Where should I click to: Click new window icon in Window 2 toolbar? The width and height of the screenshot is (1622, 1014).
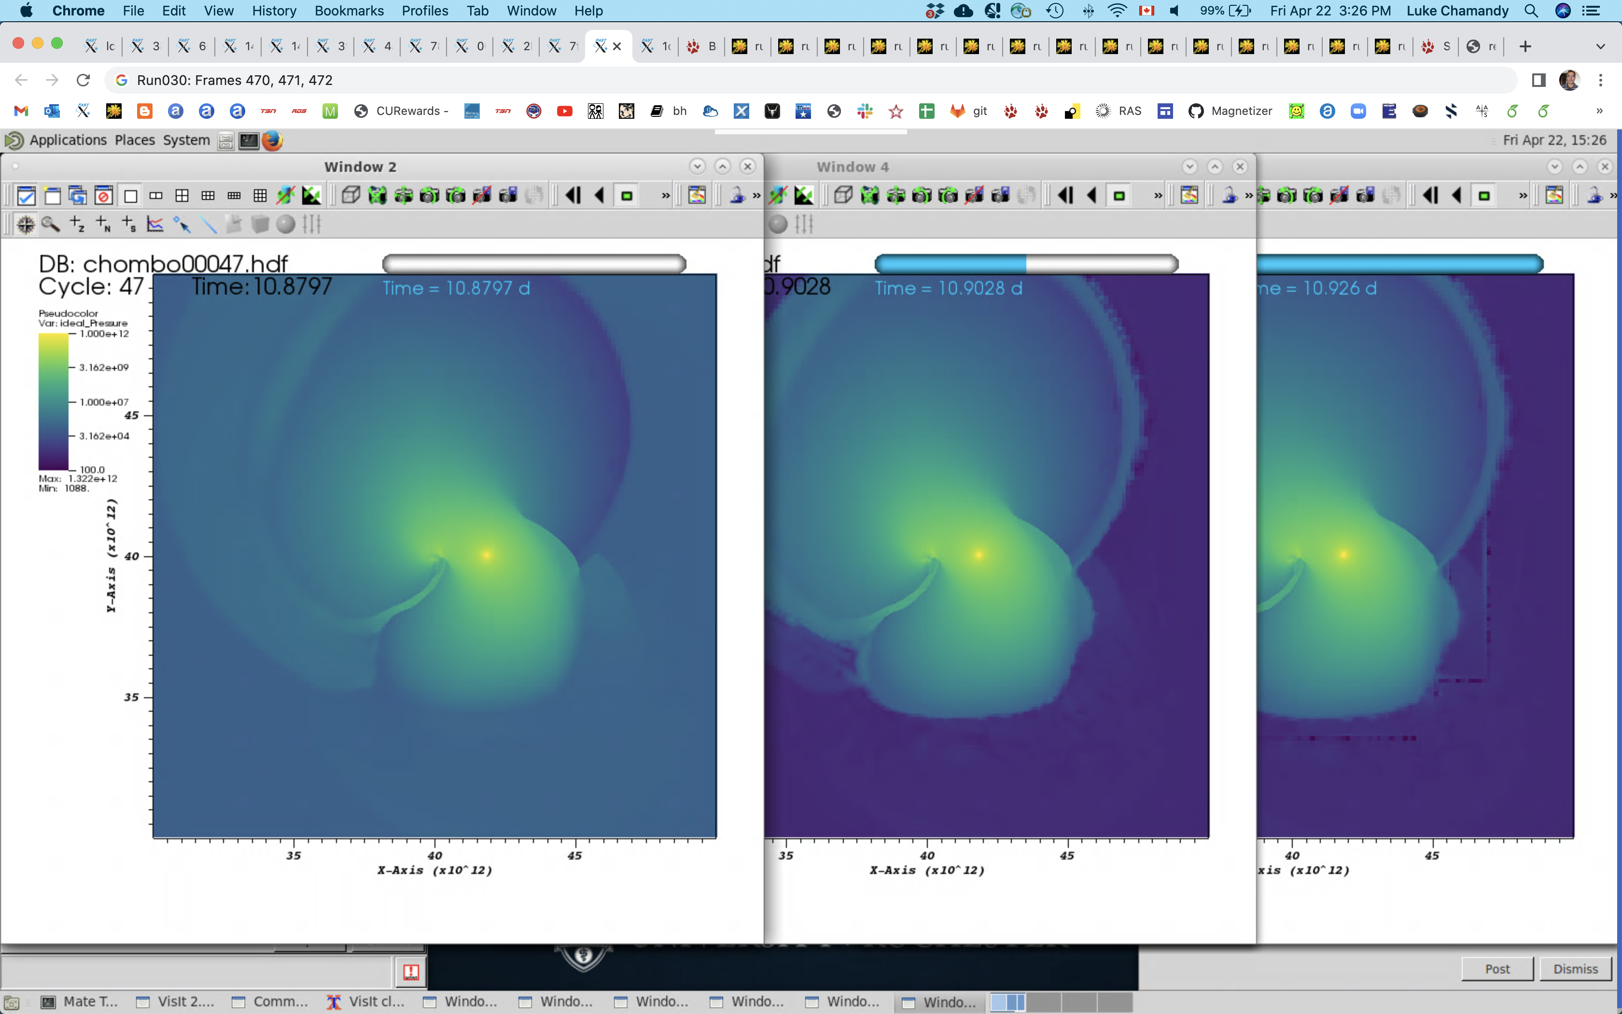tap(52, 196)
